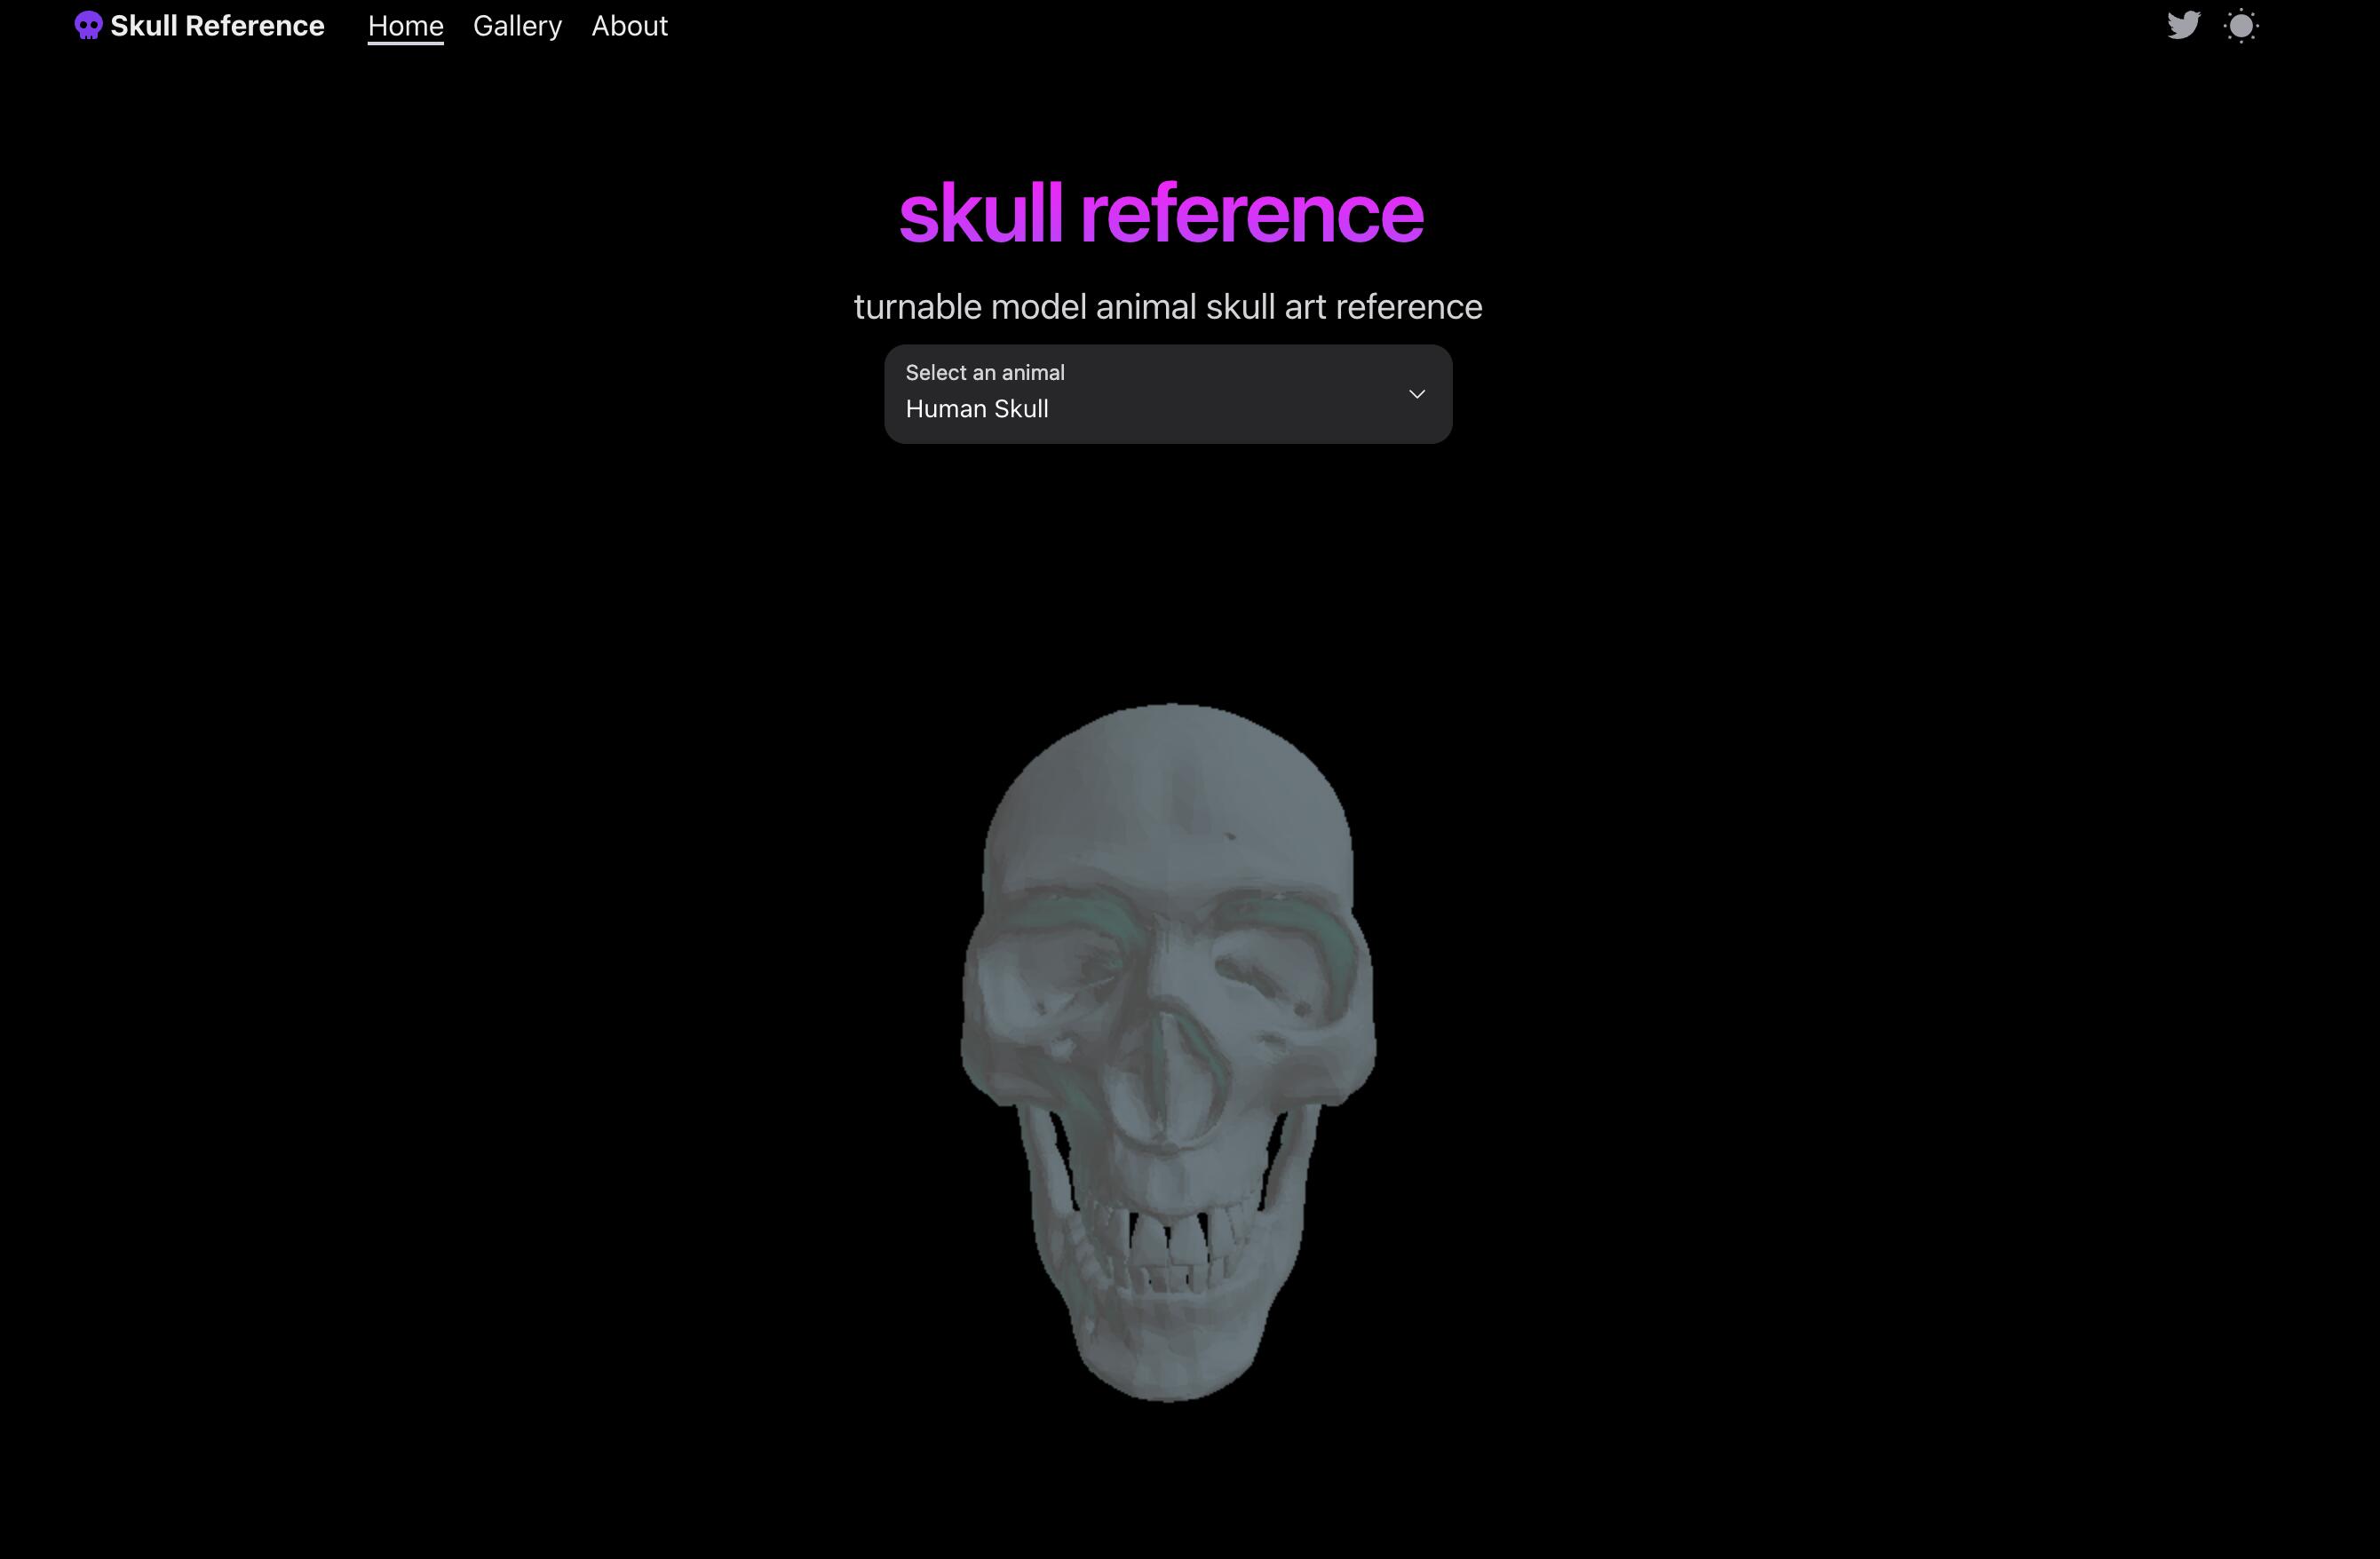Click the purple skull logo icon

(88, 26)
